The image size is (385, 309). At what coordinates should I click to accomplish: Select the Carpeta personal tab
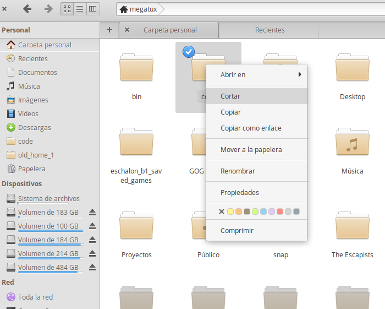click(170, 30)
